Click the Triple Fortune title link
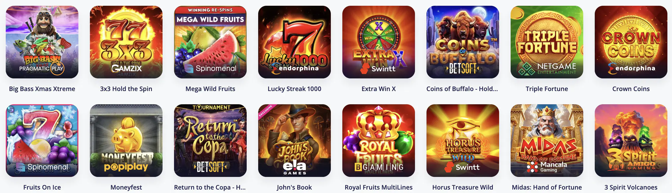Screen dimensions: 672x193 click(547, 89)
